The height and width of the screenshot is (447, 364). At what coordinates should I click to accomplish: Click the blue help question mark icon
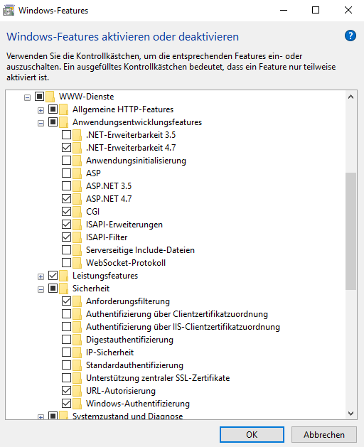[350, 36]
